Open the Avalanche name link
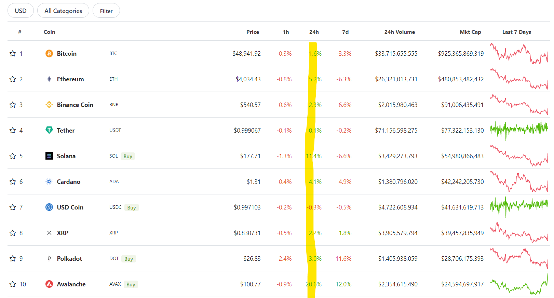 tap(71, 284)
